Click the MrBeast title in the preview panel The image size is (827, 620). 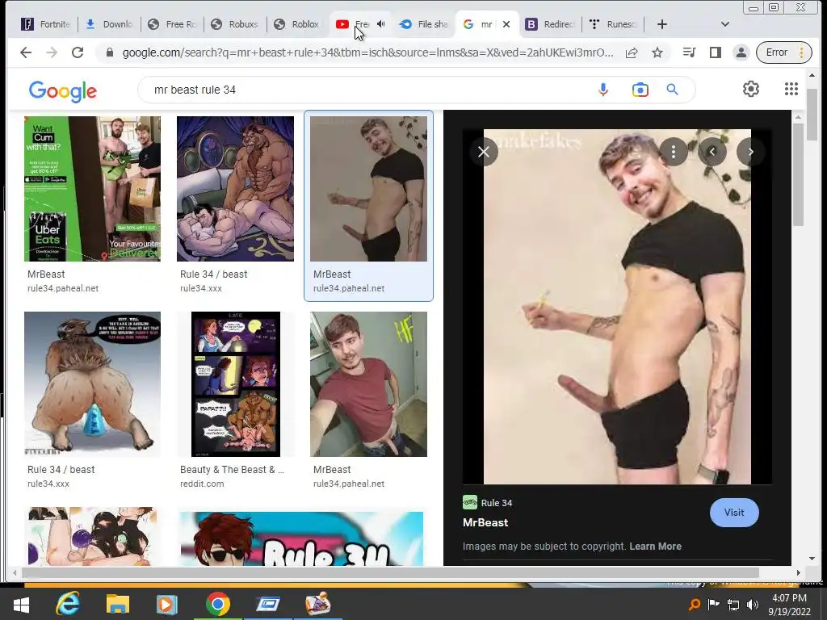coord(485,522)
